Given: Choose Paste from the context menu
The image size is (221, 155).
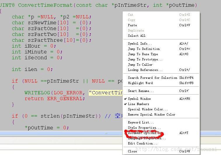Looking at the screenshot, I should point(161,25).
